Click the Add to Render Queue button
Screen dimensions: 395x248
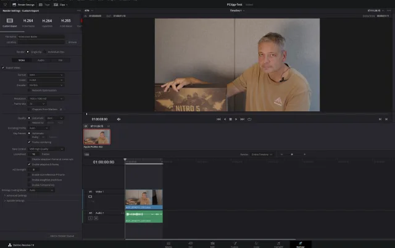pos(62,236)
